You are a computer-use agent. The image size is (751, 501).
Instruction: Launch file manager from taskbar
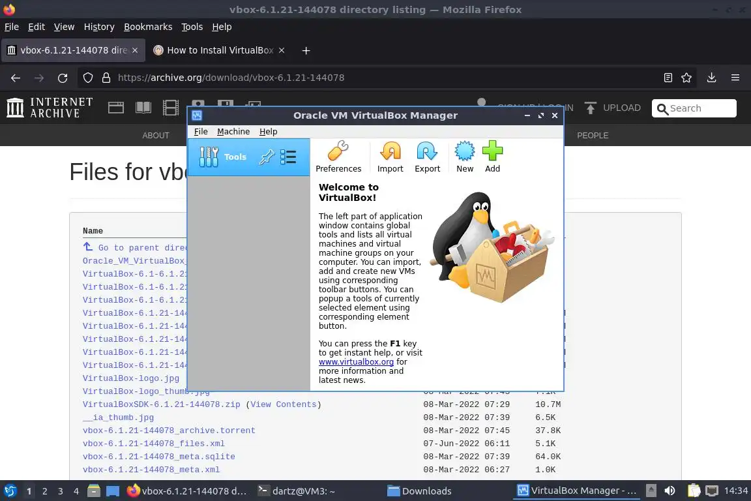(94, 491)
